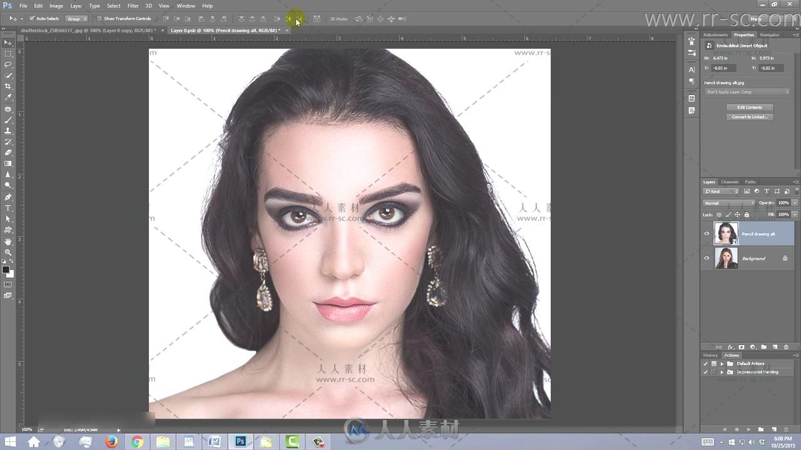Select the Hand tool

(x=8, y=241)
